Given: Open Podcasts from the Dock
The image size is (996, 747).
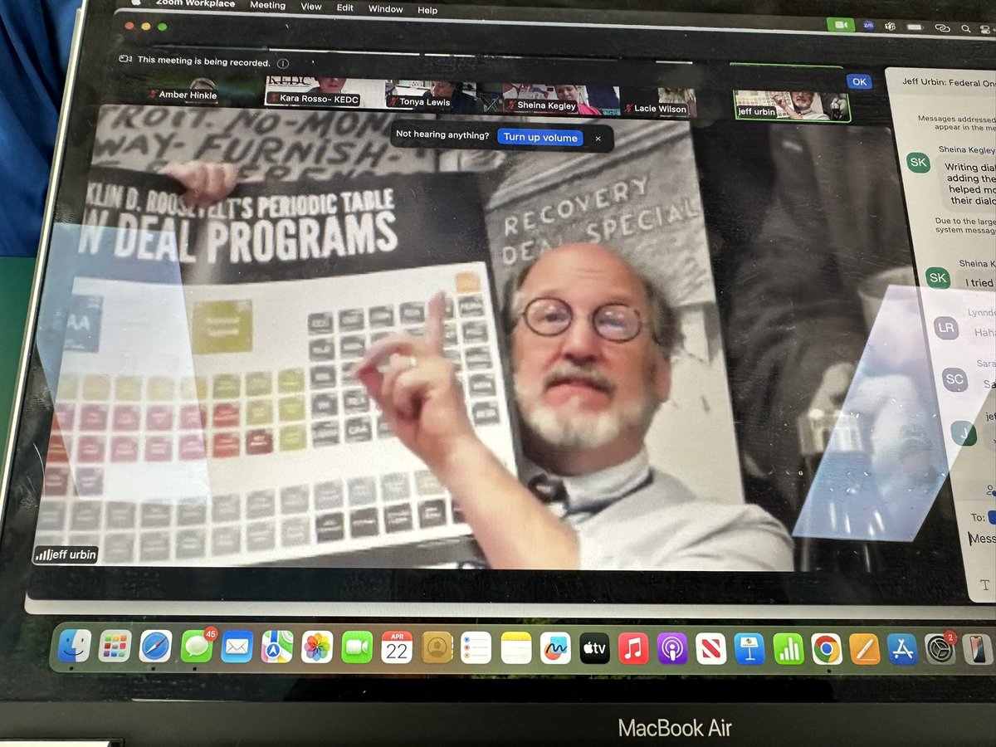Looking at the screenshot, I should point(672,648).
